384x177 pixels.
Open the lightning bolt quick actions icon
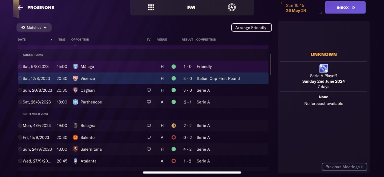(232, 7)
